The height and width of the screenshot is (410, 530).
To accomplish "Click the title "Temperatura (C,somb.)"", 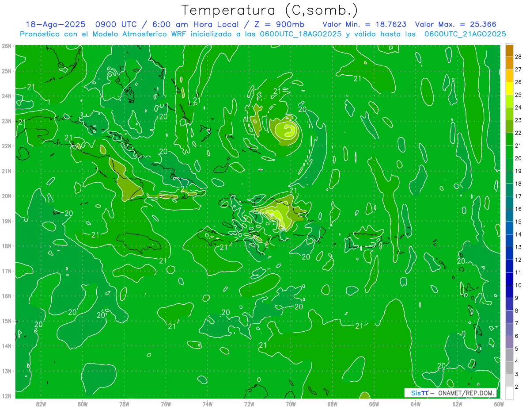I will tap(270, 10).
